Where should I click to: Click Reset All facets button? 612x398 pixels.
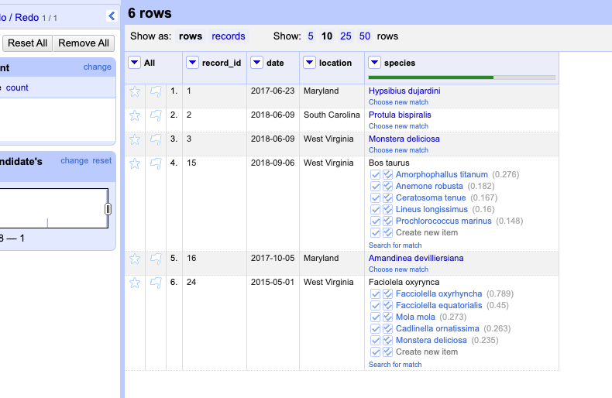point(27,43)
